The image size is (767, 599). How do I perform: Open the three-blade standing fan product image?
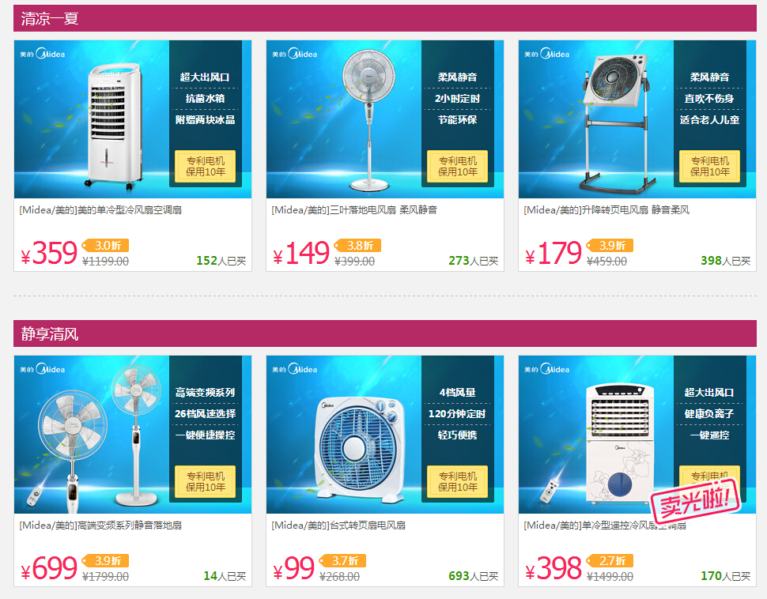click(x=385, y=119)
